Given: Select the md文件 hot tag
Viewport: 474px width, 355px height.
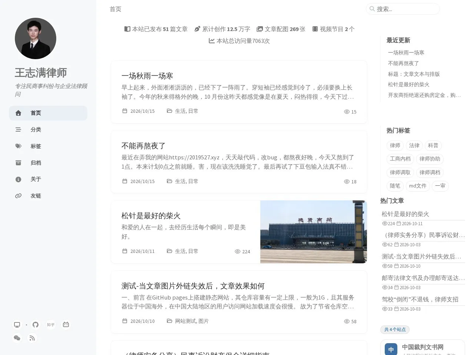Looking at the screenshot, I should [418, 186].
